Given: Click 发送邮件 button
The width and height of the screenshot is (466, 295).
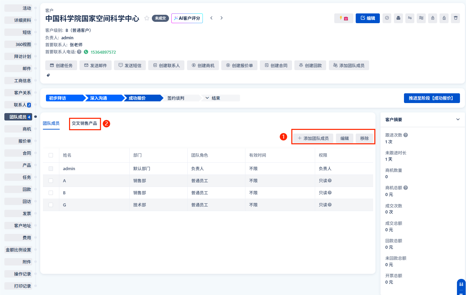Looking at the screenshot, I should point(96,65).
